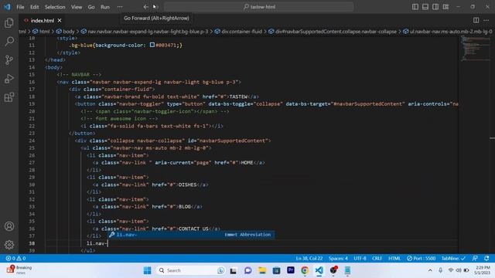495x278 pixels.
Task: Click the Go Forward arrow
Action: [x=155, y=7]
